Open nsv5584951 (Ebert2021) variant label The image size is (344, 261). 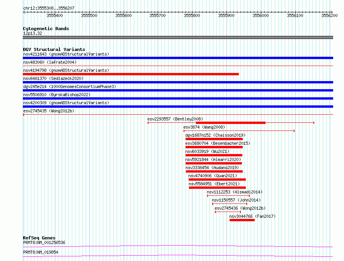(214, 184)
